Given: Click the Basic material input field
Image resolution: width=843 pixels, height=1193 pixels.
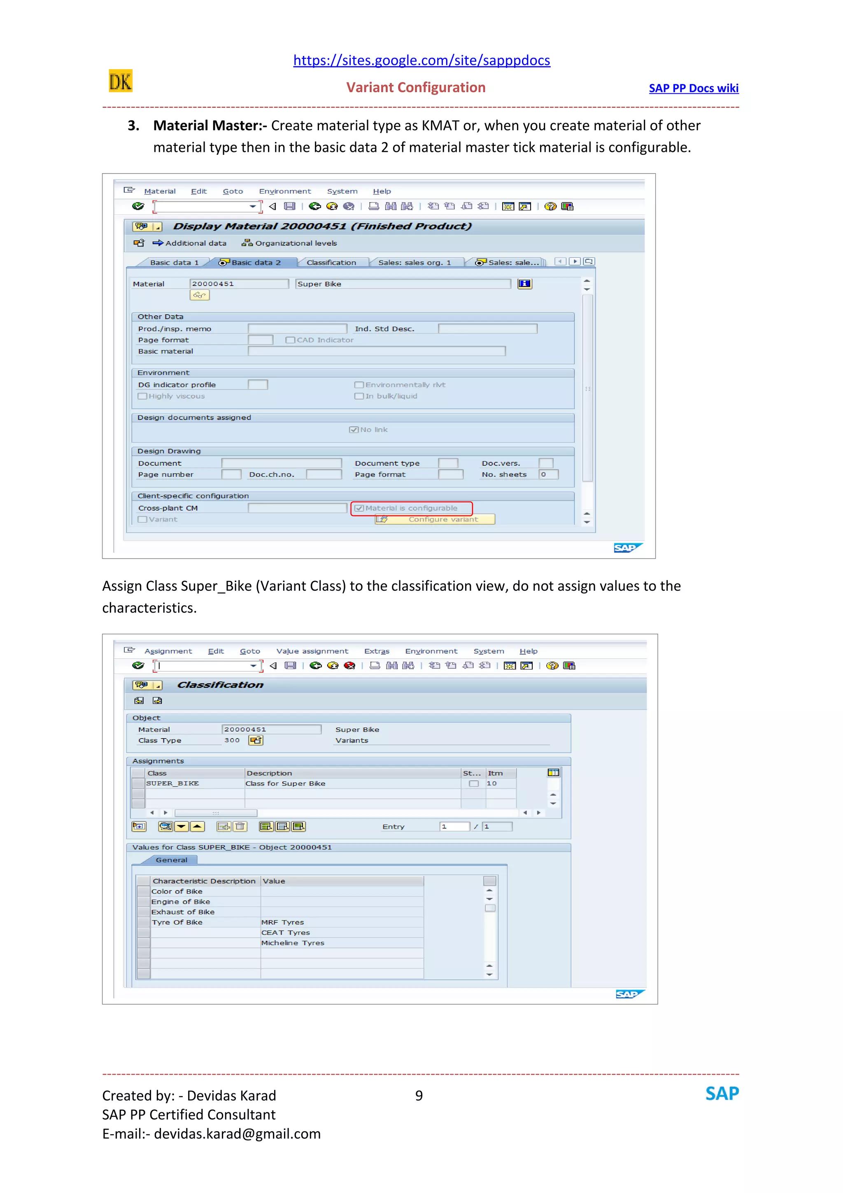Looking at the screenshot, I should tap(377, 351).
